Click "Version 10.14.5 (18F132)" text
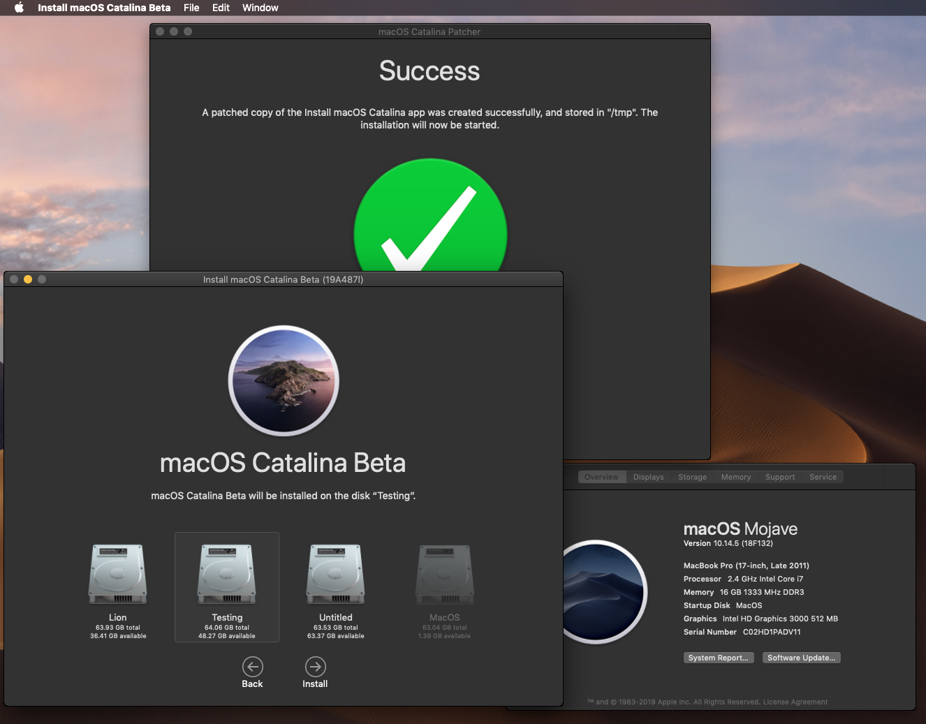The width and height of the screenshot is (926, 724). [728, 543]
